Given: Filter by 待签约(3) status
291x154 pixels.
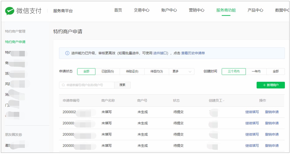Looking at the screenshot, I should pyautogui.click(x=156, y=71).
